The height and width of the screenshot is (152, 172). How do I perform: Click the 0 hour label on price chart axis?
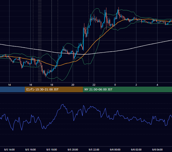tap(115, 85)
